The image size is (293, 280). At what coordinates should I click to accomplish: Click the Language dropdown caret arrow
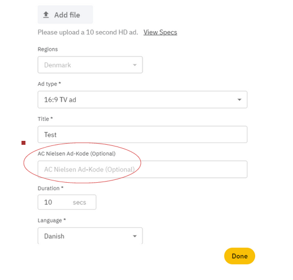pyautogui.click(x=135, y=236)
